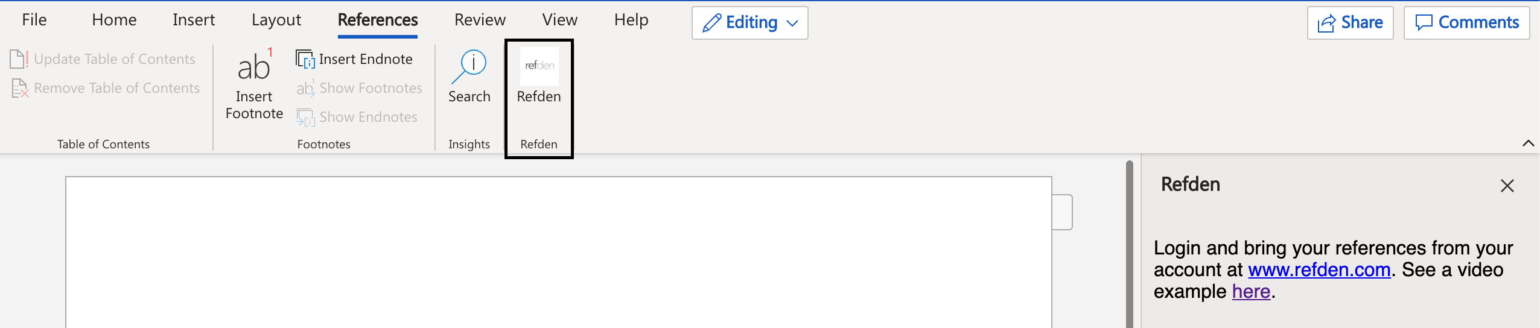1540x328 pixels.
Task: Collapse the ribbon using the chevron
Action: [x=1528, y=143]
